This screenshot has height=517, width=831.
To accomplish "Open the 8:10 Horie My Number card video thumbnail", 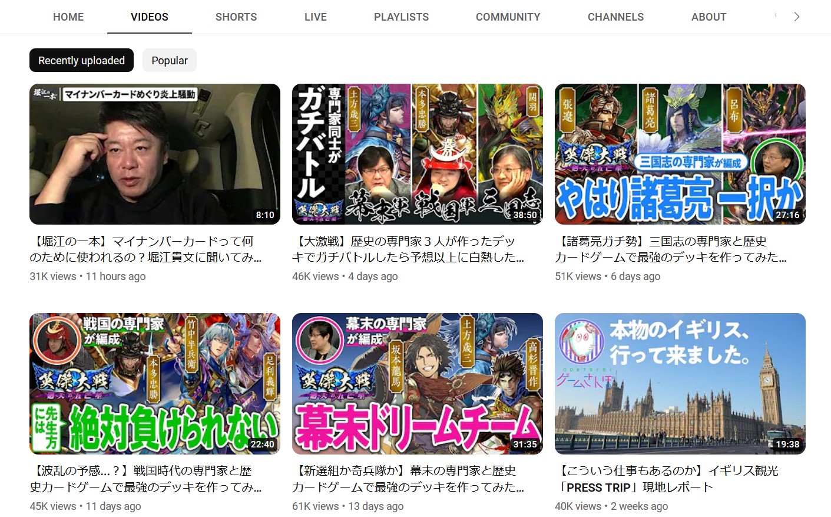I will click(x=155, y=154).
